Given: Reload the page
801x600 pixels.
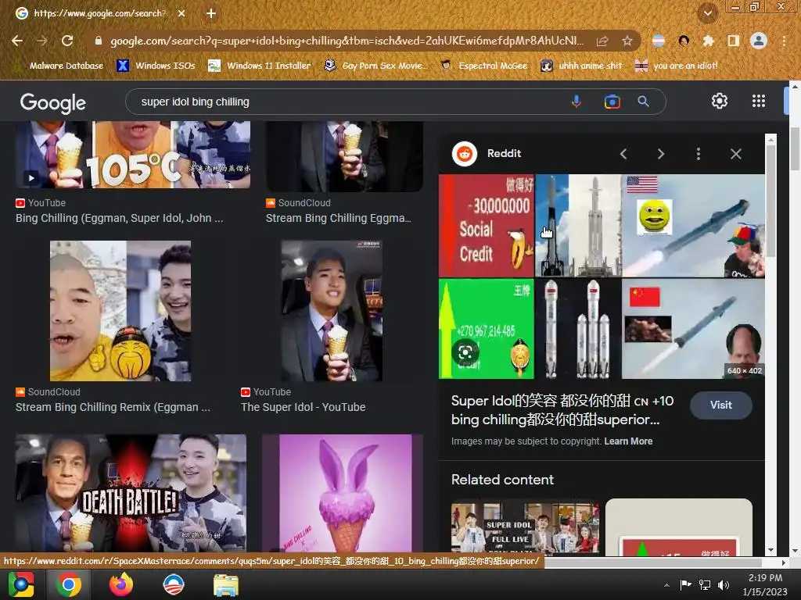Looking at the screenshot, I should coord(67,41).
